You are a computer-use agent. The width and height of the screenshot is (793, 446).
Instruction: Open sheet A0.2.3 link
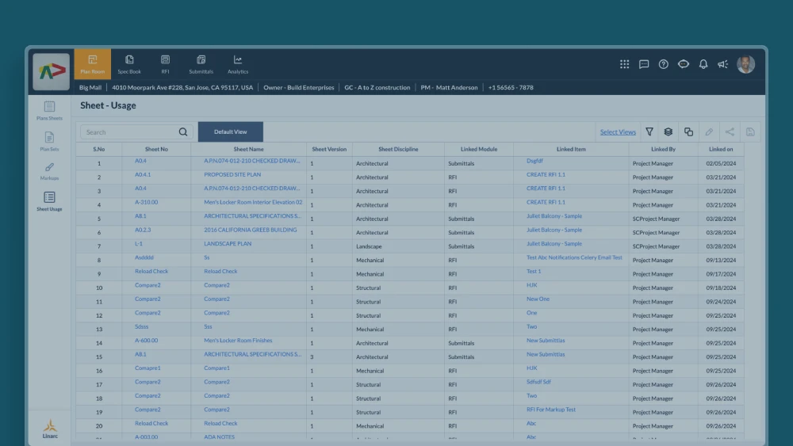[x=143, y=229]
